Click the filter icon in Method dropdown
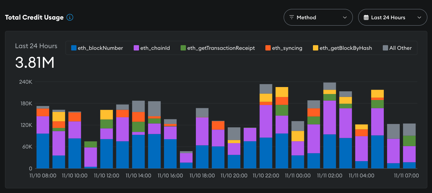 (292, 18)
